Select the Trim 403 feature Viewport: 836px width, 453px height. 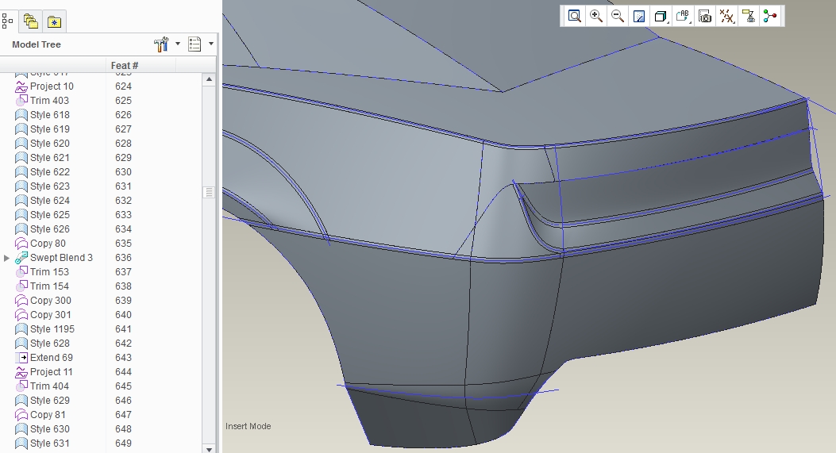[x=49, y=101]
